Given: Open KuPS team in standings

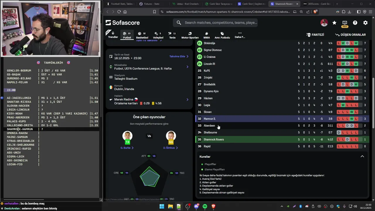Looking at the screenshot, I should pyautogui.click(x=282, y=71).
